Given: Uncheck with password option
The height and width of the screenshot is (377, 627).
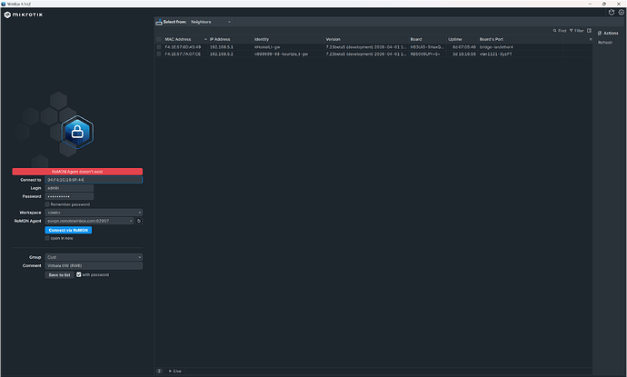Looking at the screenshot, I should [x=79, y=274].
